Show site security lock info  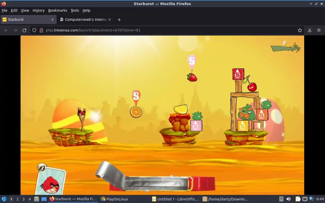click(41, 30)
